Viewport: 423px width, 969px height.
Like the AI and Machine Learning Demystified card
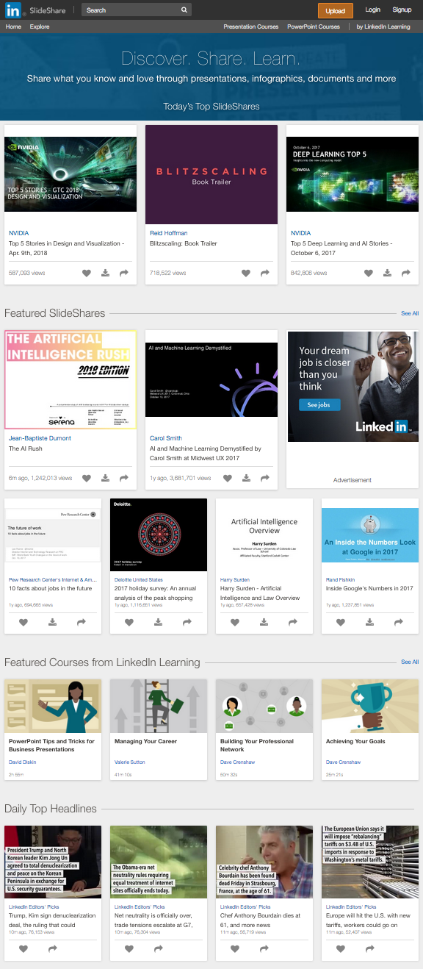point(228,478)
